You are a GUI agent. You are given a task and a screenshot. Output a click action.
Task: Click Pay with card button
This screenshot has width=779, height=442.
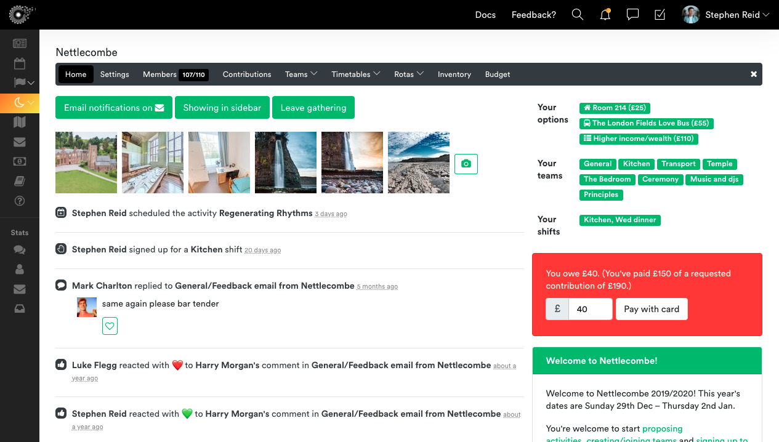[x=652, y=309]
